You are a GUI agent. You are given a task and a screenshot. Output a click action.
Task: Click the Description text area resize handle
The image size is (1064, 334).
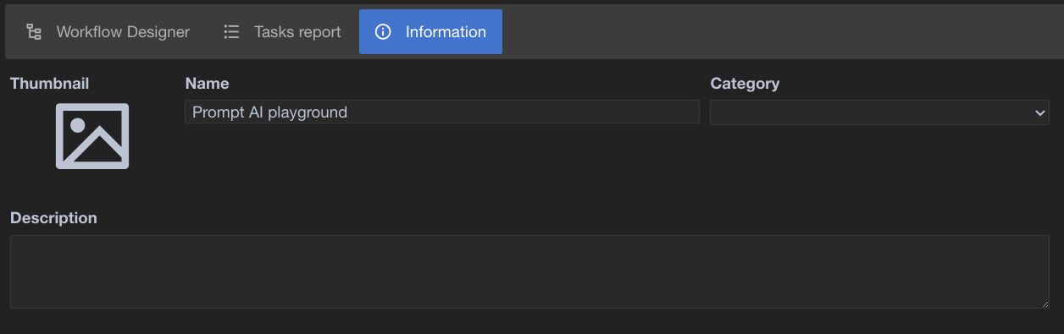tap(1045, 304)
